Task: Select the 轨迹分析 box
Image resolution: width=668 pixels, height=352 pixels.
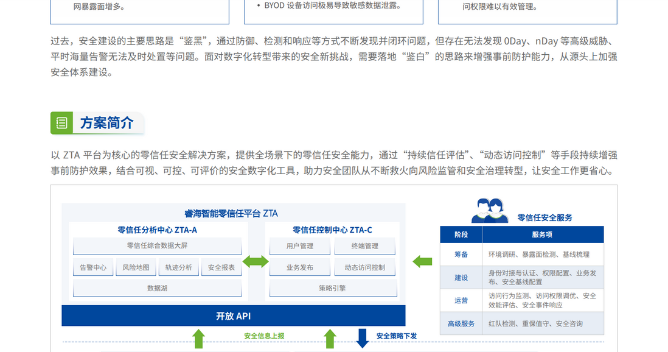Action: click(178, 267)
